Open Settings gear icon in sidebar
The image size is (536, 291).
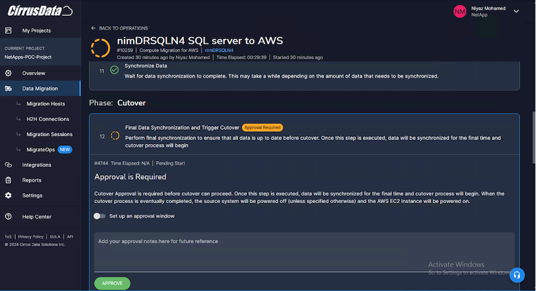tap(8, 195)
